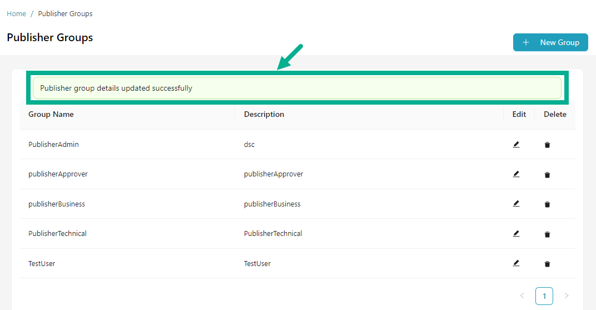Select the Publisher Groups page heading
Image resolution: width=596 pixels, height=310 pixels.
[x=50, y=38]
